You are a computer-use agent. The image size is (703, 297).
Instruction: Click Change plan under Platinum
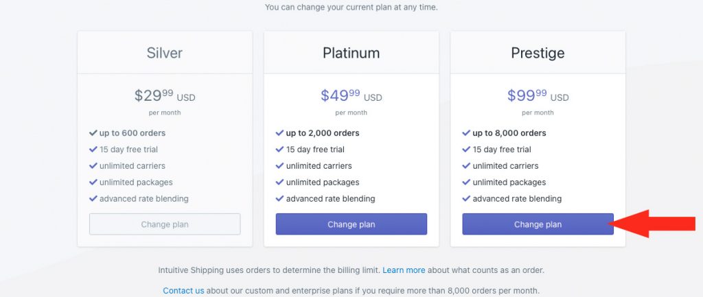click(x=351, y=224)
